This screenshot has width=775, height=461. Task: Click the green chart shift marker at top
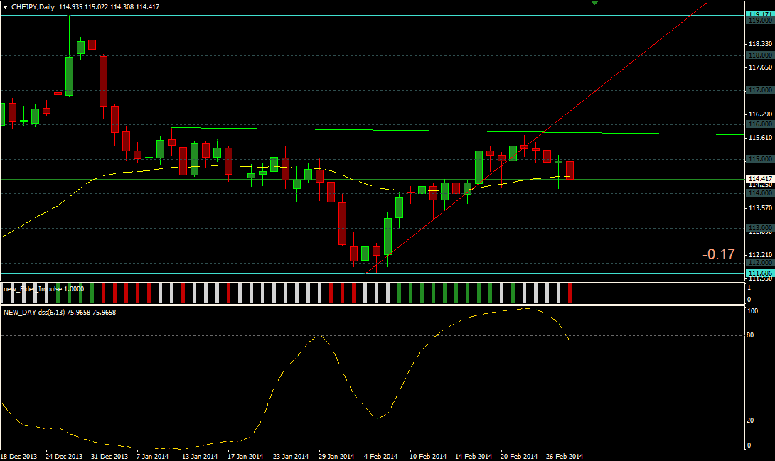tap(595, 2)
